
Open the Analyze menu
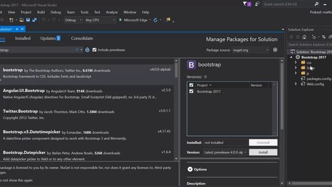coord(112,12)
